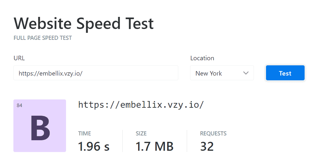Click the URL input field

[x=96, y=73]
